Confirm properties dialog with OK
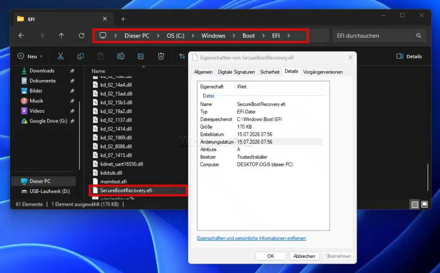Image resolution: width=440 pixels, height=273 pixels. [271, 256]
